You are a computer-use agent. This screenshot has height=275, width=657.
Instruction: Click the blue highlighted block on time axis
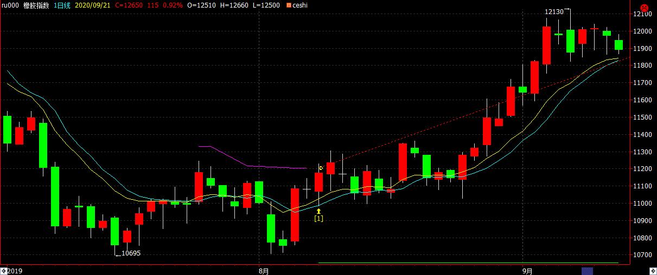[x=588, y=270]
